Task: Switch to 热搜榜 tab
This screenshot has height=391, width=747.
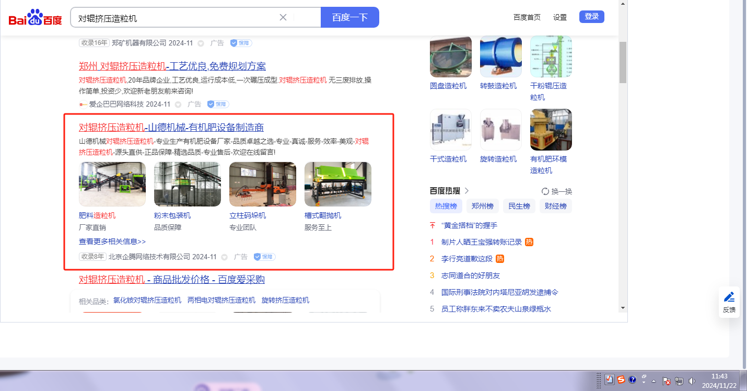Action: click(446, 206)
